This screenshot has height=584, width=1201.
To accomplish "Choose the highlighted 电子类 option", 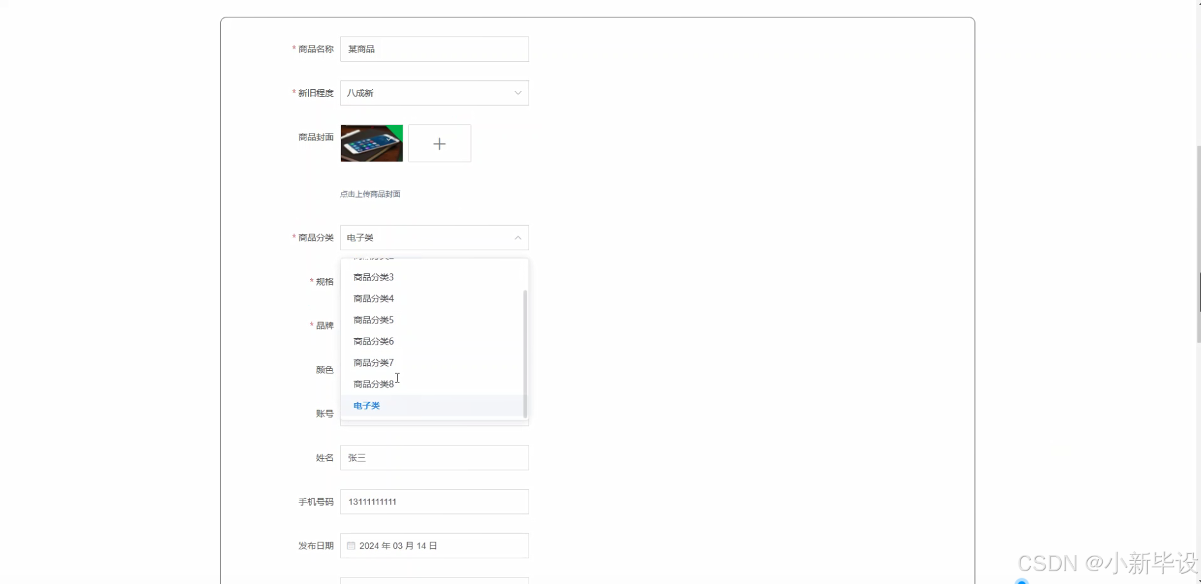I will point(433,406).
